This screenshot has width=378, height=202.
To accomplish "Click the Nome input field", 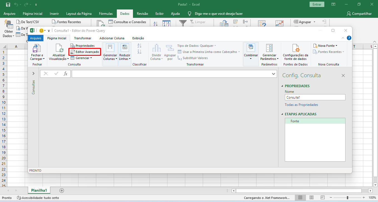I will click(x=315, y=98).
